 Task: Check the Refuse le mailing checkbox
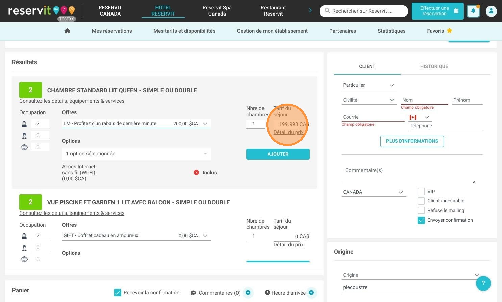421,210
